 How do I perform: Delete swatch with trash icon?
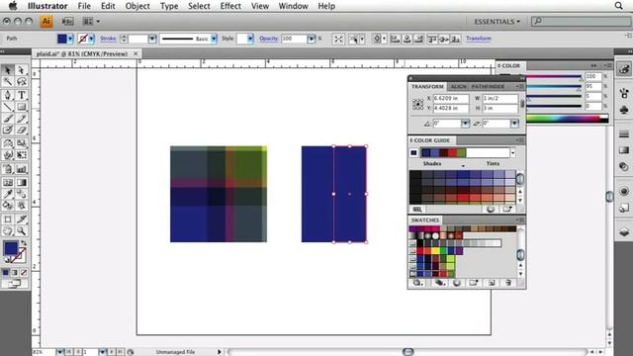508,283
